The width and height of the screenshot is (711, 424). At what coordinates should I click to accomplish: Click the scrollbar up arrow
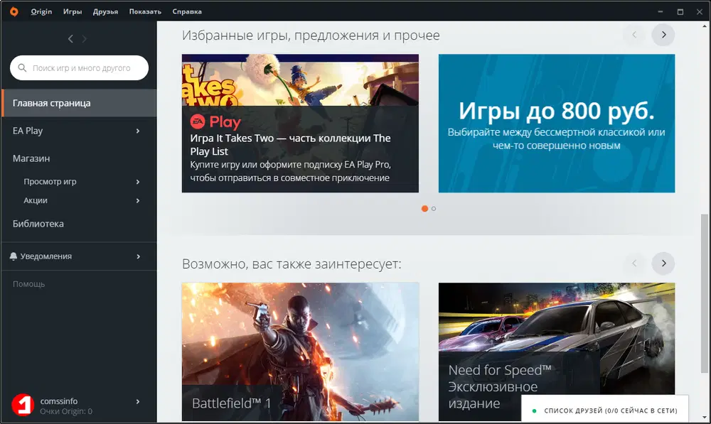(704, 26)
